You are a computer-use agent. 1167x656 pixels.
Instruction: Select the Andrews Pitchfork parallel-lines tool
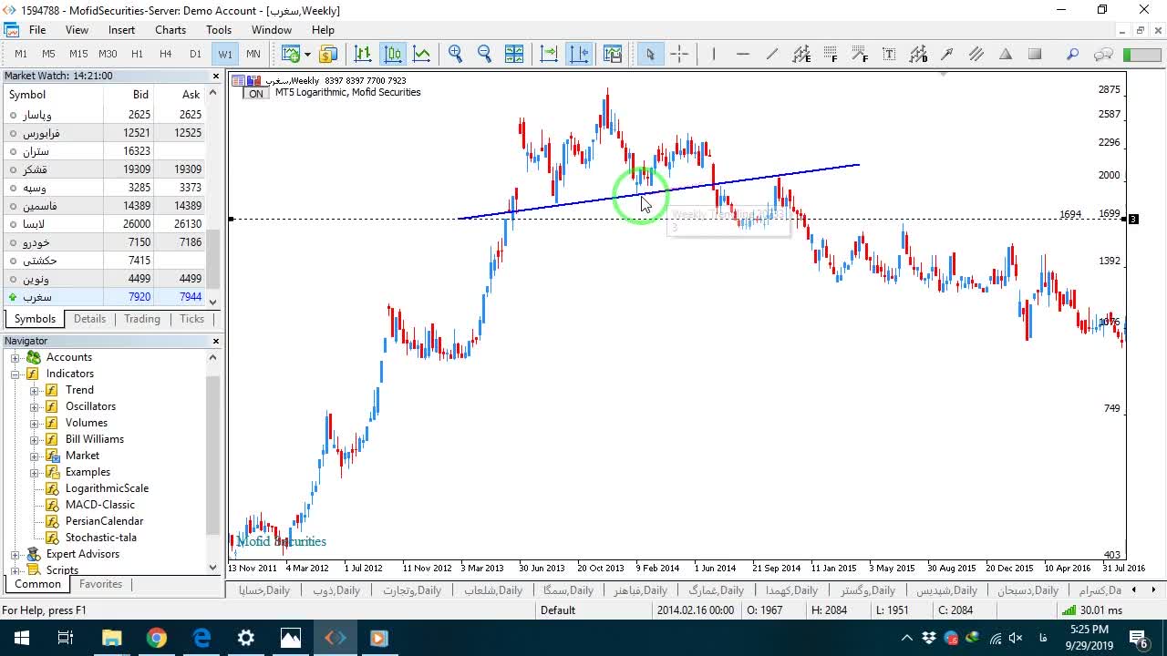[976, 54]
